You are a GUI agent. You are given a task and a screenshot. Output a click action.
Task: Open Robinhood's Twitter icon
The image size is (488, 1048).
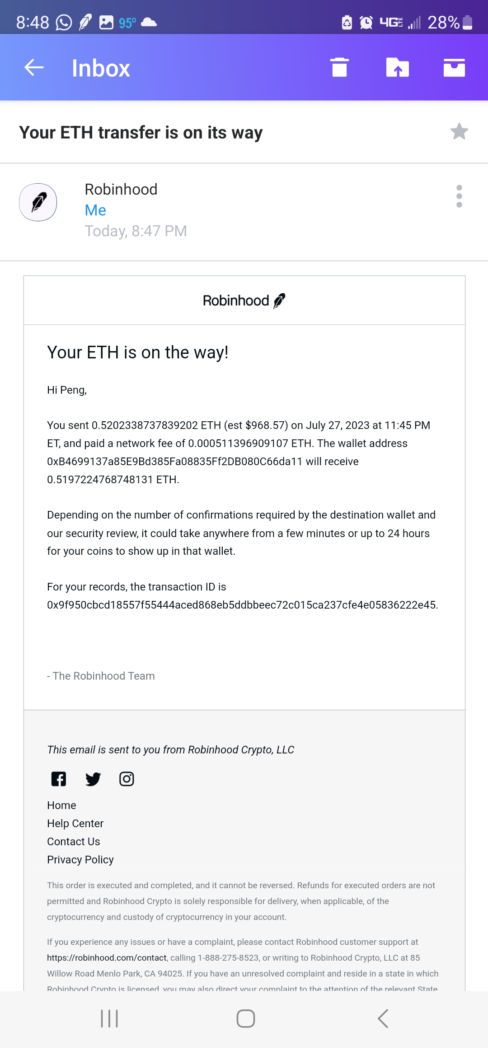[93, 779]
